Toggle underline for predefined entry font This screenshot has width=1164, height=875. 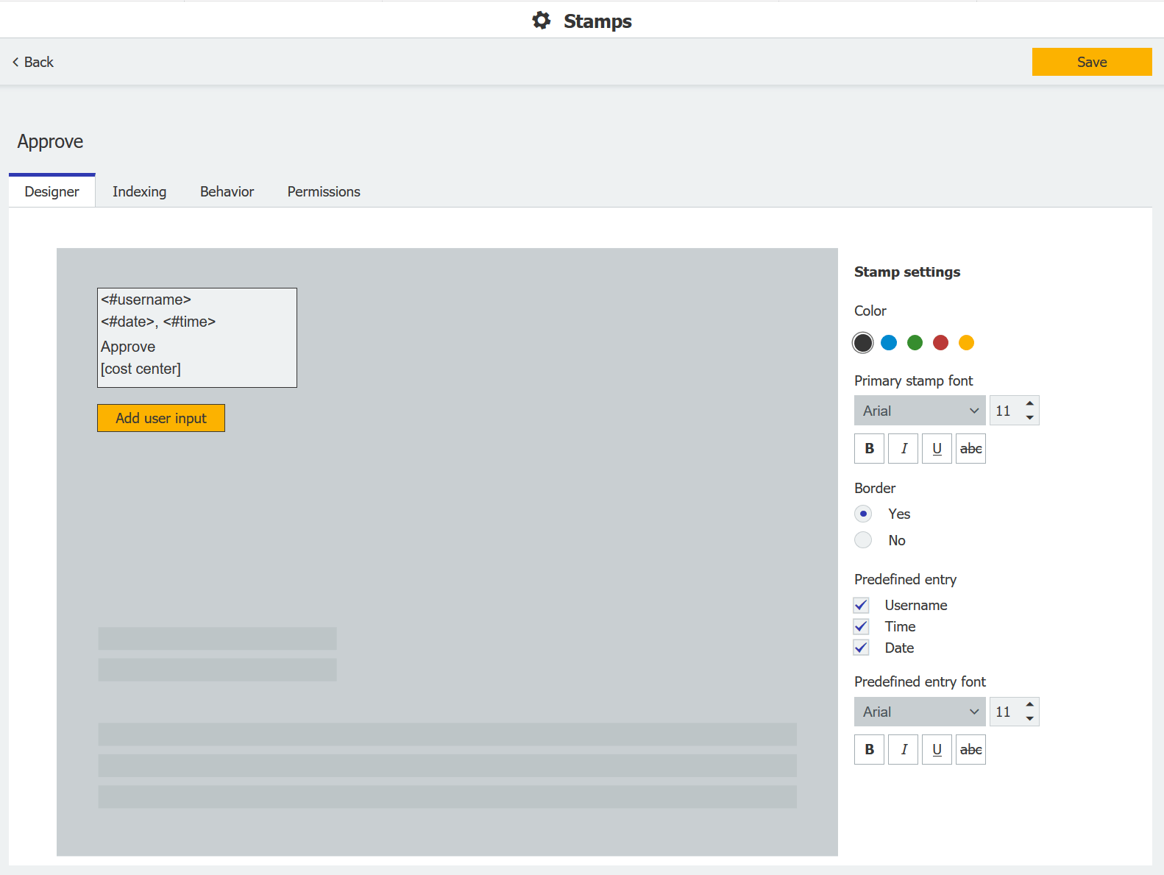(937, 749)
